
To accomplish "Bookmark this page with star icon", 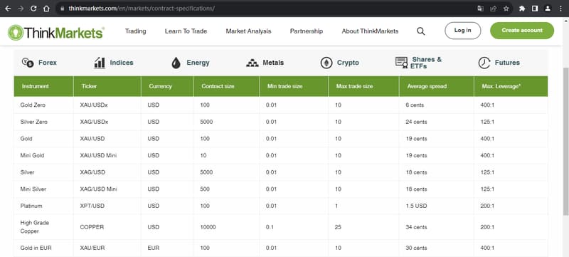I will pyautogui.click(x=506, y=9).
